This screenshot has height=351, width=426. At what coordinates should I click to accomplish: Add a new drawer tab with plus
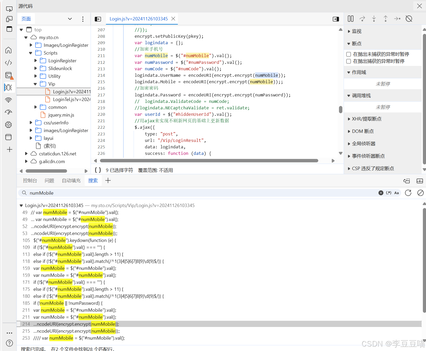(x=108, y=180)
